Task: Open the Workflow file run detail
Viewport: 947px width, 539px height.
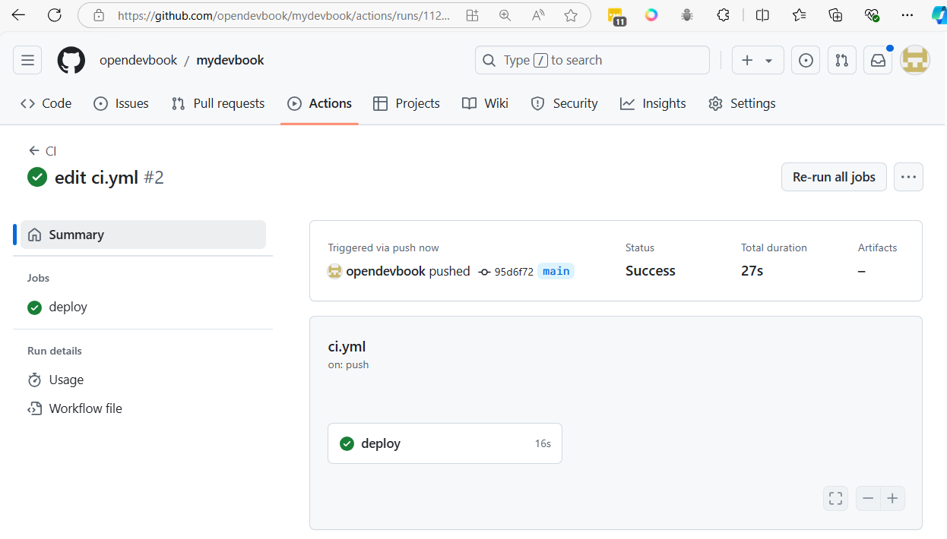Action: (x=85, y=408)
